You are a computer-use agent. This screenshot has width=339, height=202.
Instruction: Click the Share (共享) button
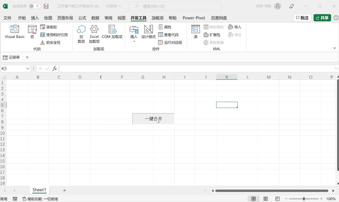(322, 18)
